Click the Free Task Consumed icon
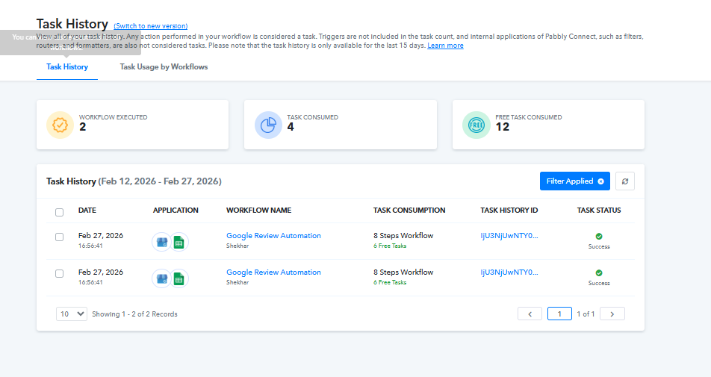 coord(476,125)
